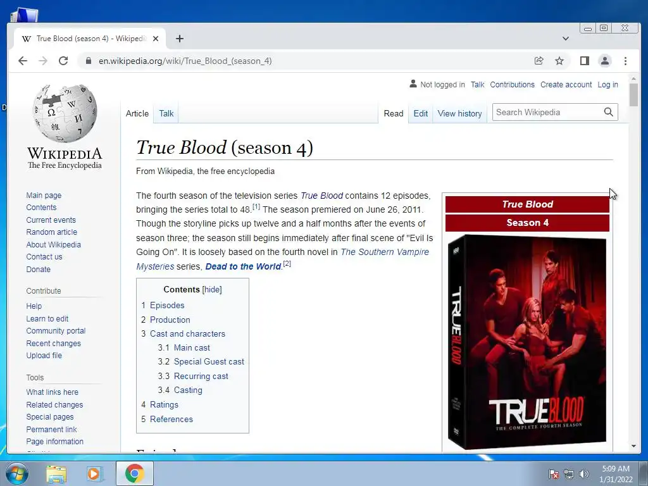Bookmark this page with the star icon

559,61
